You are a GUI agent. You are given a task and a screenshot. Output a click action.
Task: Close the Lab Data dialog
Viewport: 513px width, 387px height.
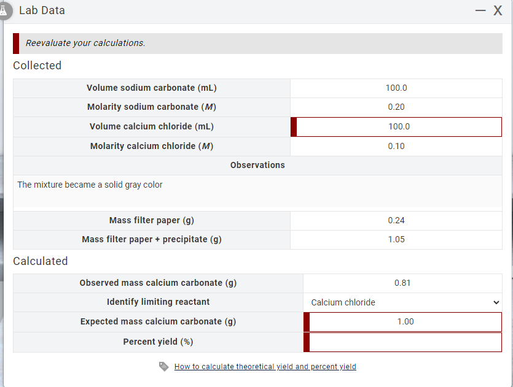tap(498, 10)
